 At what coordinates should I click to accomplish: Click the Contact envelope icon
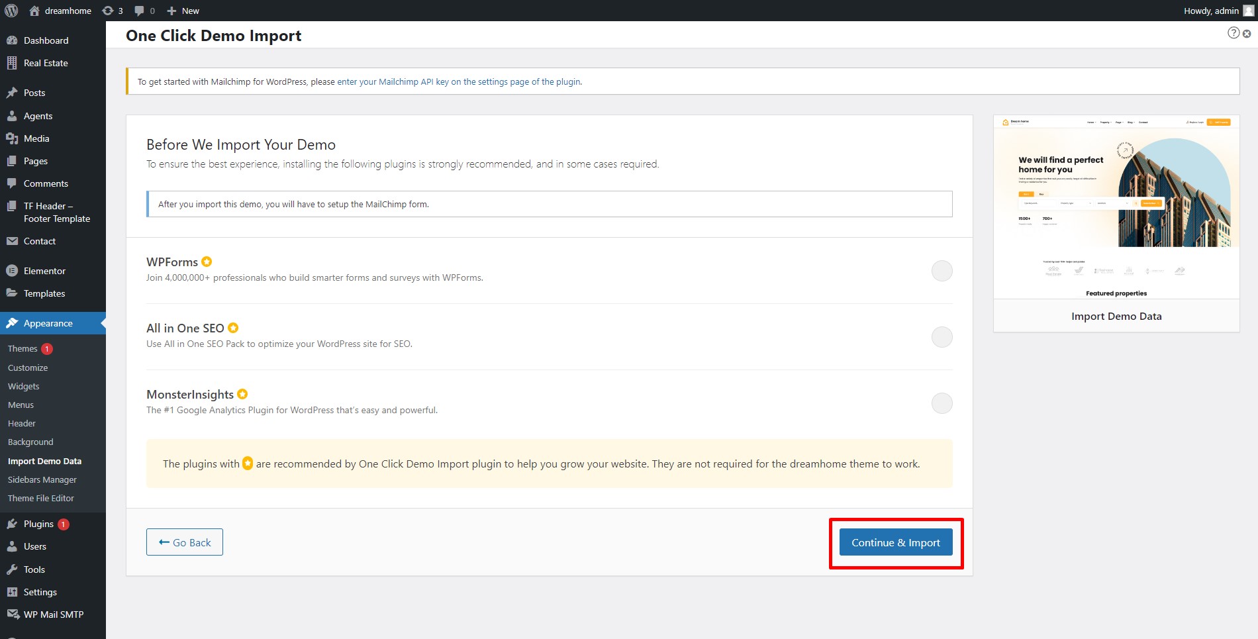click(12, 241)
